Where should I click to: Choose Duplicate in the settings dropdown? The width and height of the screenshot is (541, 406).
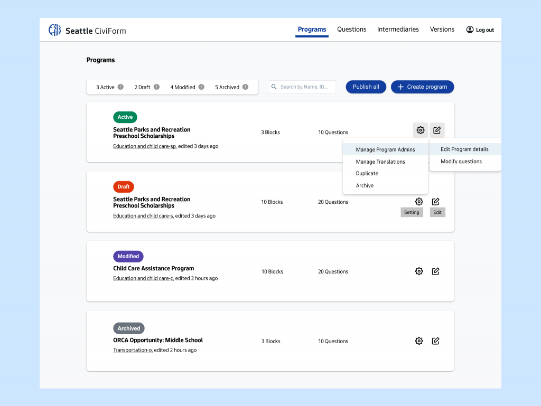coord(367,174)
